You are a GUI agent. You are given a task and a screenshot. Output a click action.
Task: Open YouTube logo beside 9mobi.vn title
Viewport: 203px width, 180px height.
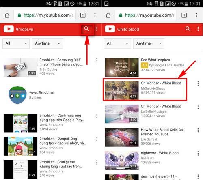[x=9, y=29]
